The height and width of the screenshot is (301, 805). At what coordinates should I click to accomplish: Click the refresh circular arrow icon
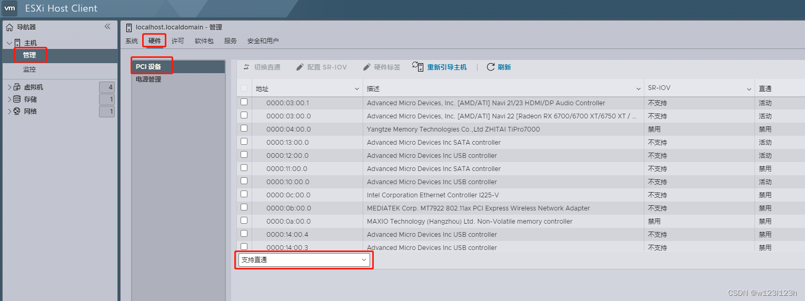coord(491,67)
